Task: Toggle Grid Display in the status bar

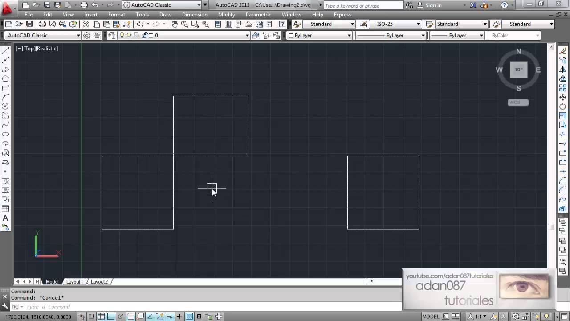Action: pyautogui.click(x=101, y=317)
